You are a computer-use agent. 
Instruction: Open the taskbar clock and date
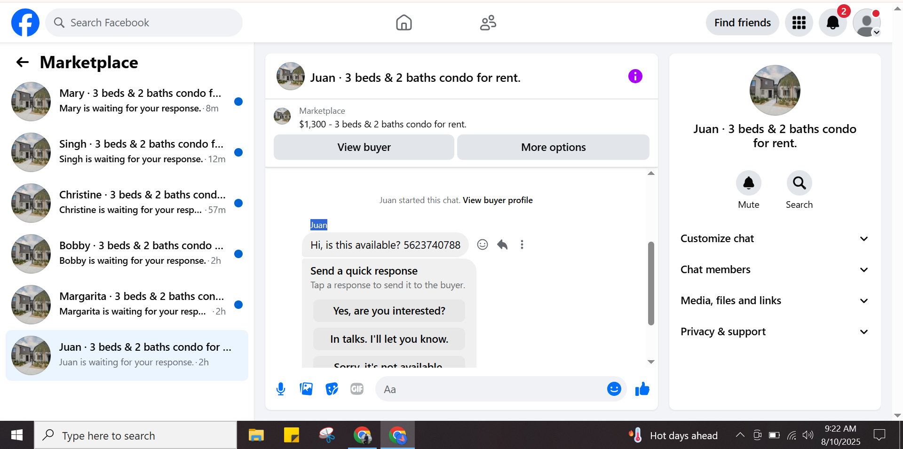pyautogui.click(x=840, y=435)
